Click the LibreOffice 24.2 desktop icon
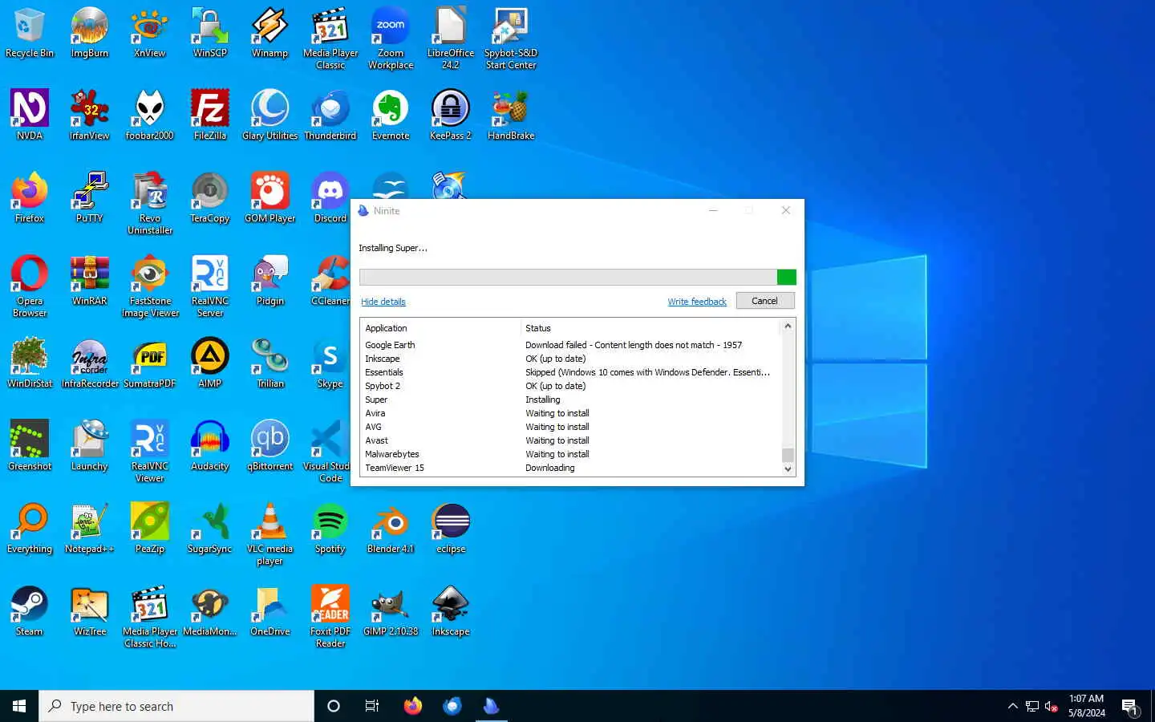Image resolution: width=1155 pixels, height=722 pixels. 451,39
